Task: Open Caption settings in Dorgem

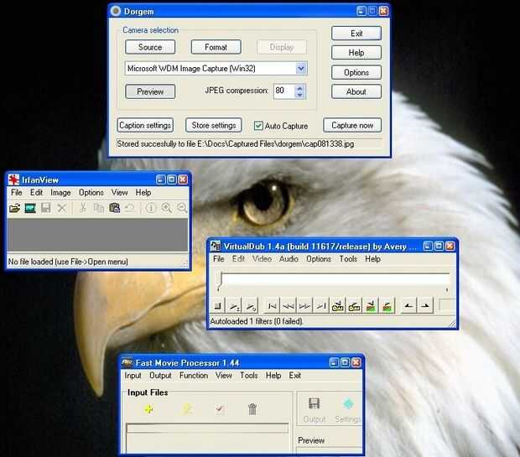Action: (x=145, y=125)
